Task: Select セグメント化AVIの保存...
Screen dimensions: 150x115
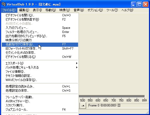Action: (40, 53)
